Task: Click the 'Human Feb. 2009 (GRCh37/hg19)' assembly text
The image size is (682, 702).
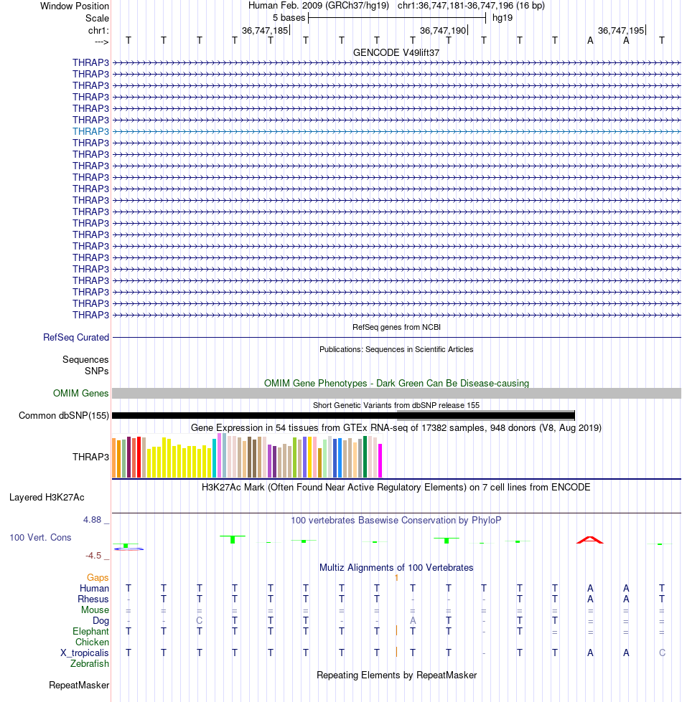Action: (x=319, y=6)
